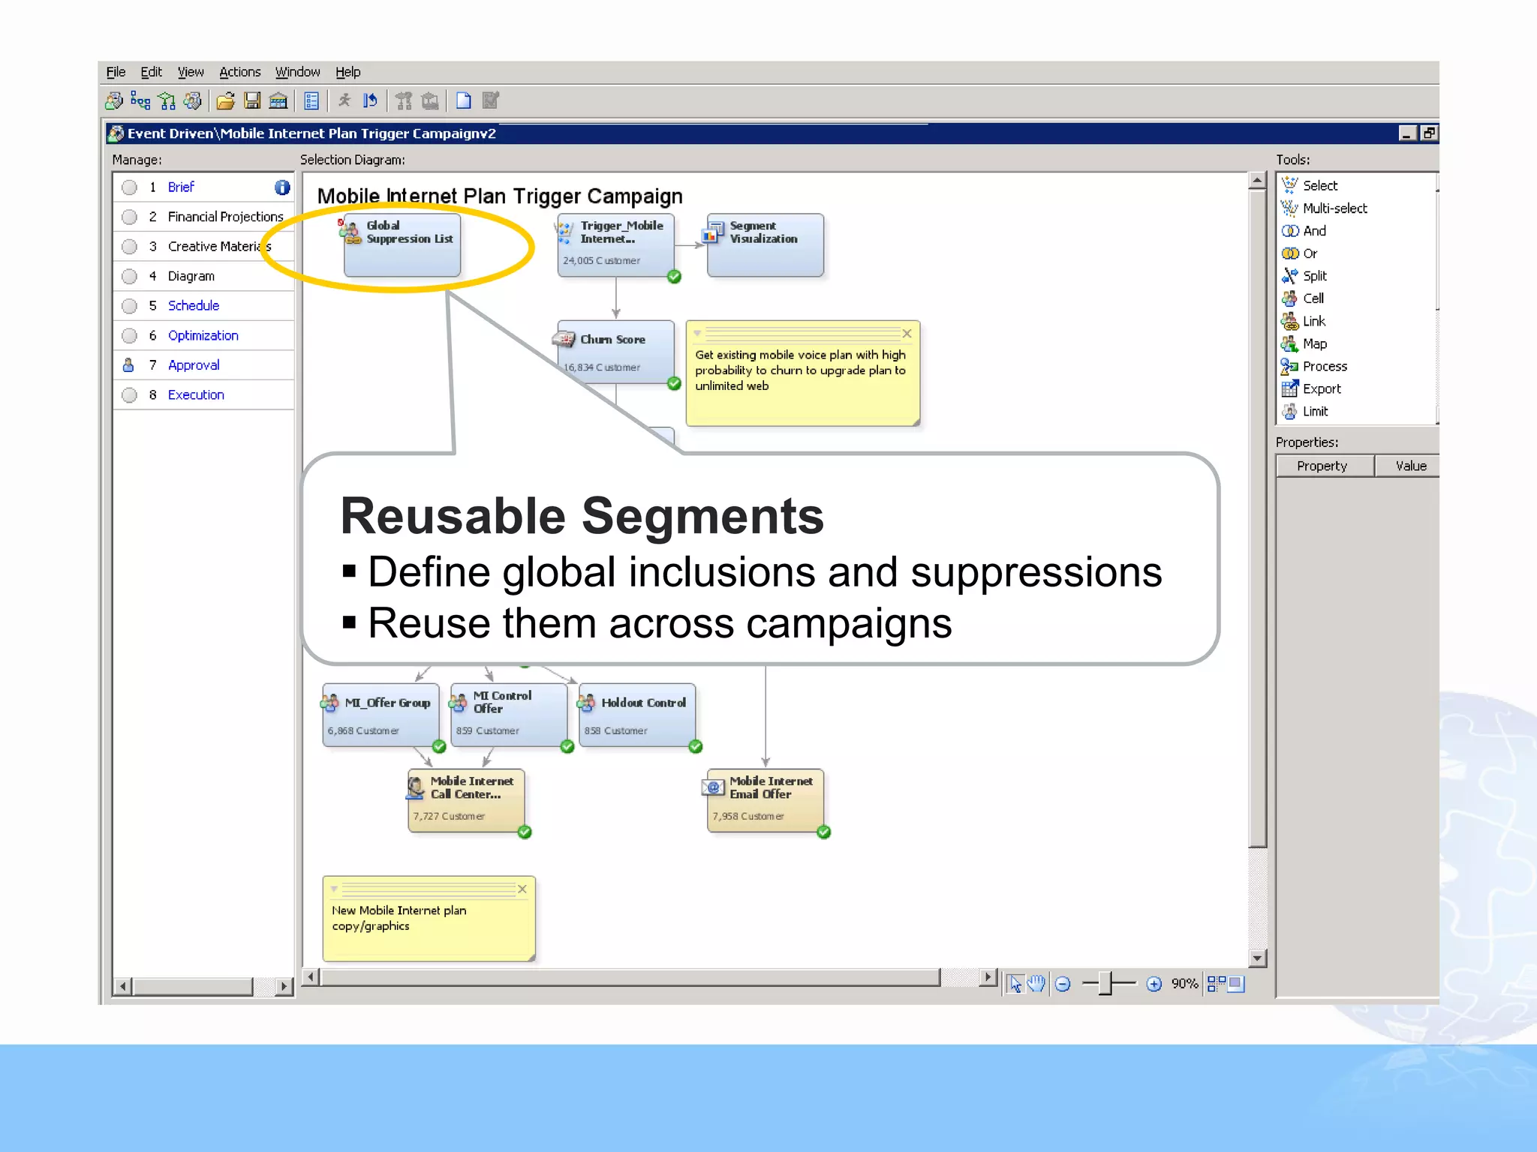Select the Trigger_Mobile Internet node

[616, 245]
